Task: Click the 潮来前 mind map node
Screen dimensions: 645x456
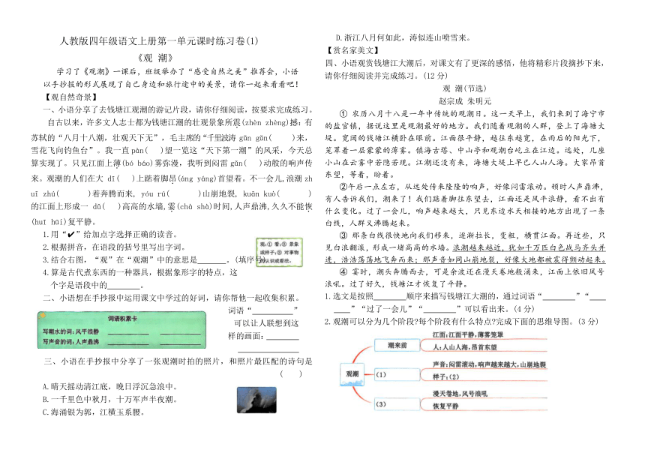Action: pyautogui.click(x=397, y=345)
